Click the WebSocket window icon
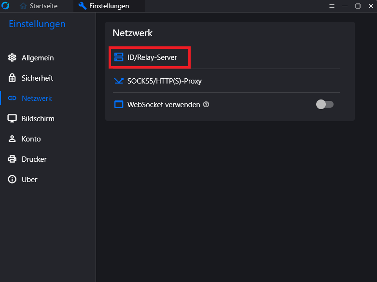This screenshot has width=377, height=282. pyautogui.click(x=119, y=104)
